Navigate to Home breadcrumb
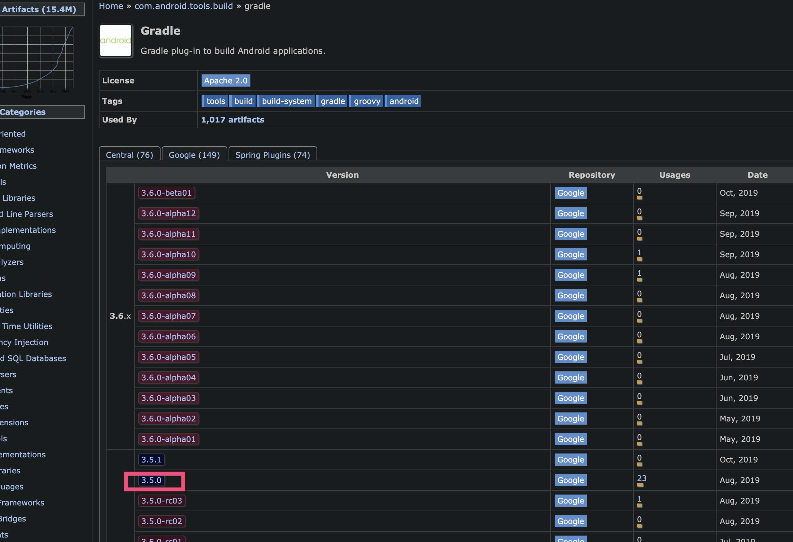The image size is (793, 542). tap(111, 6)
